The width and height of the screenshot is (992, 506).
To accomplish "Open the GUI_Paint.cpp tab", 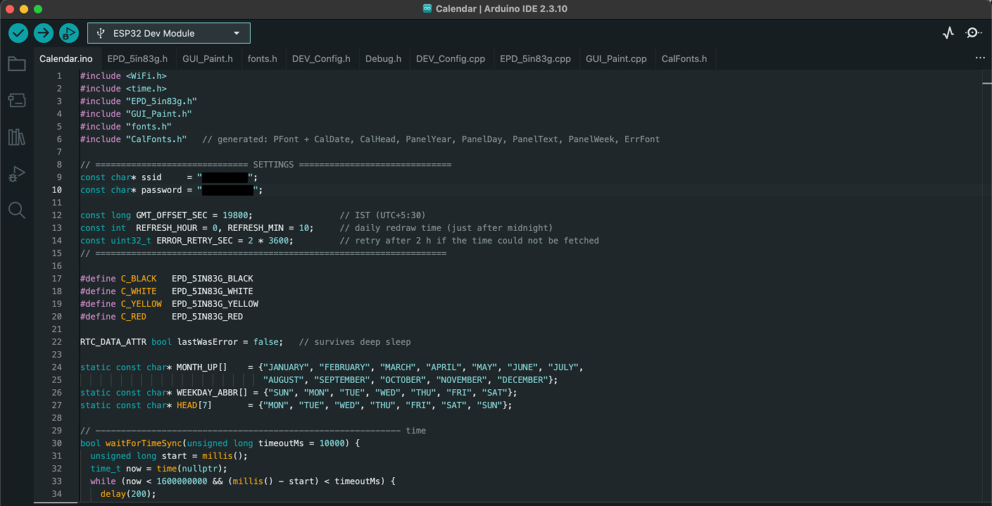I will [616, 59].
